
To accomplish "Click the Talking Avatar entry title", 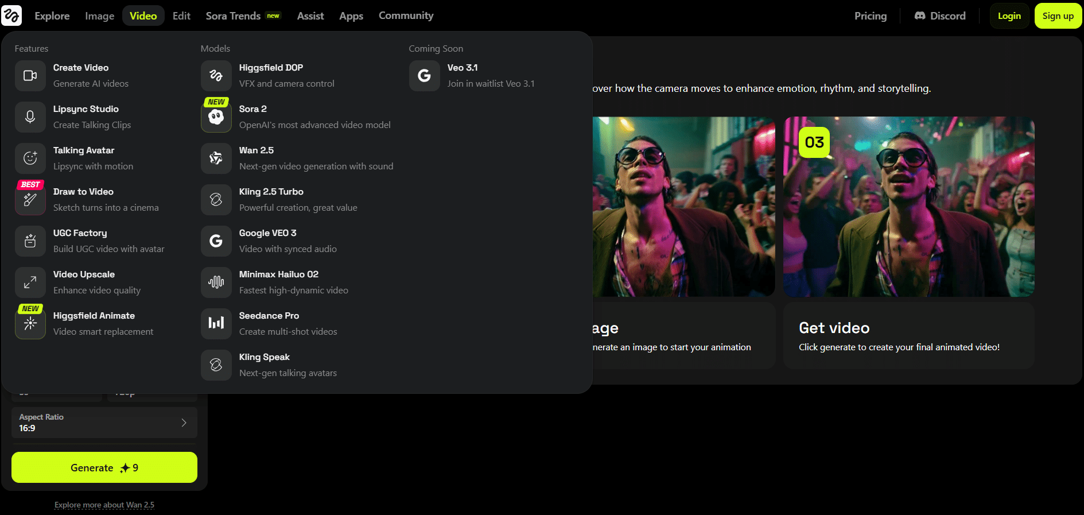I will click(x=84, y=150).
